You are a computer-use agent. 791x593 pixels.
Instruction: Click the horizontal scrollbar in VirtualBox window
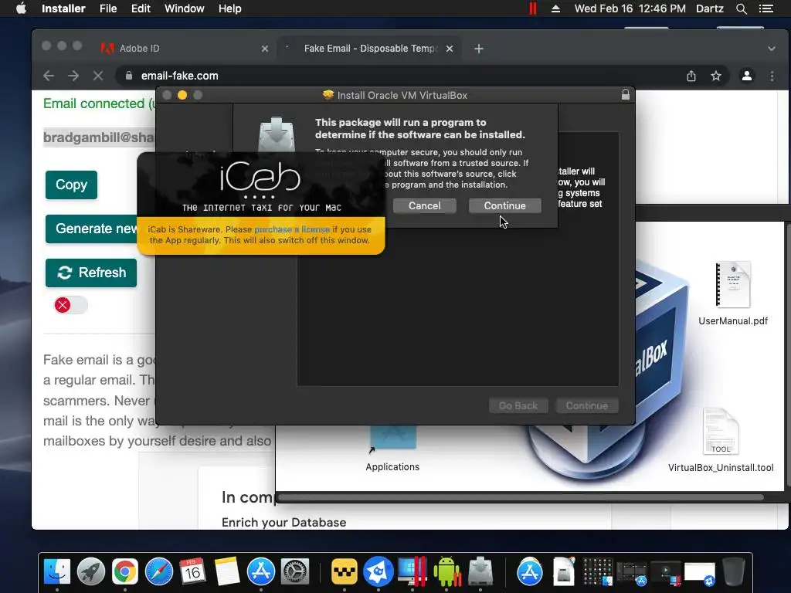521,498
